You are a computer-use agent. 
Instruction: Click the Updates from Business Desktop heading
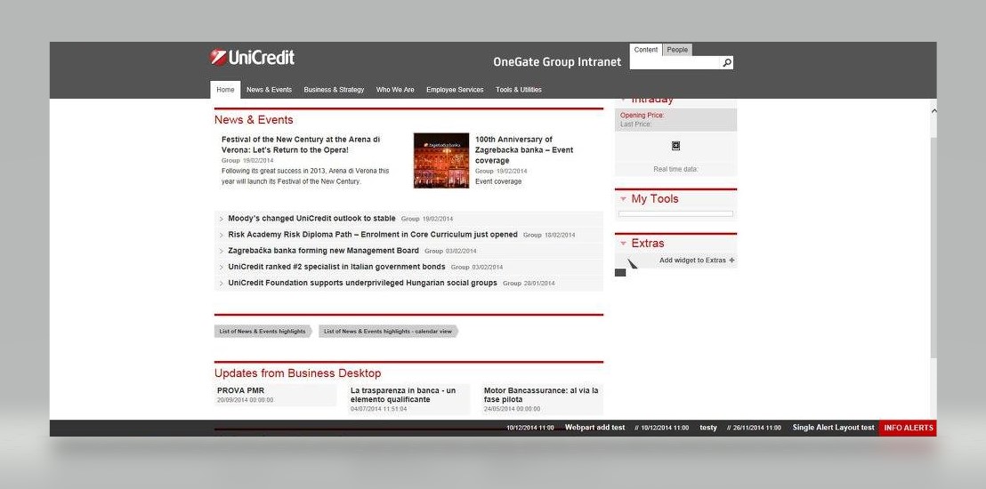pos(297,373)
